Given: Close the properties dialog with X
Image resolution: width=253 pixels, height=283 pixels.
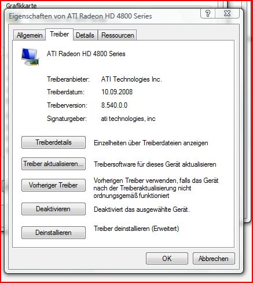Looking at the screenshot, I should tap(228, 13).
